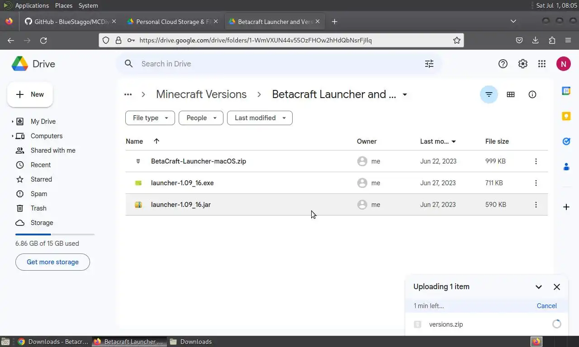Open the Betacraft Launcher folder dropdown arrow
The image size is (579, 347).
coord(405,94)
